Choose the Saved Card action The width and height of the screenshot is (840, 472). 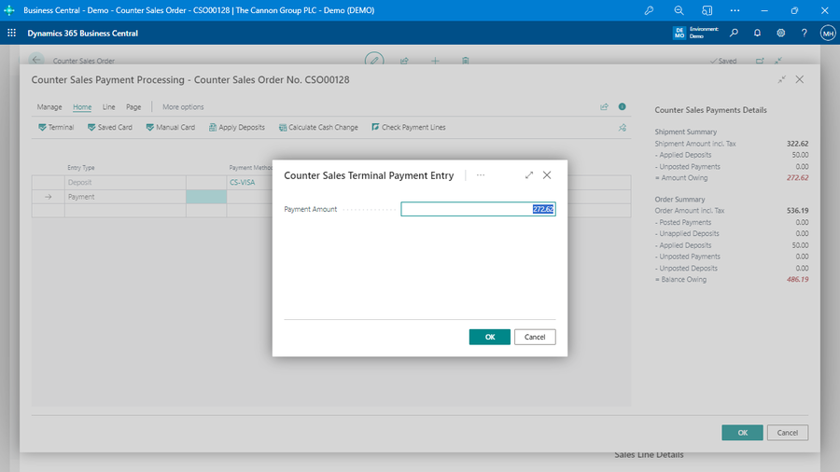coord(110,127)
